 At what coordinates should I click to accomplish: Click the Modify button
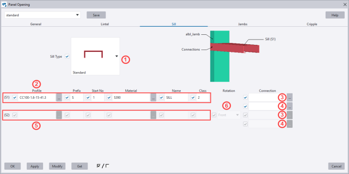pyautogui.click(x=57, y=166)
